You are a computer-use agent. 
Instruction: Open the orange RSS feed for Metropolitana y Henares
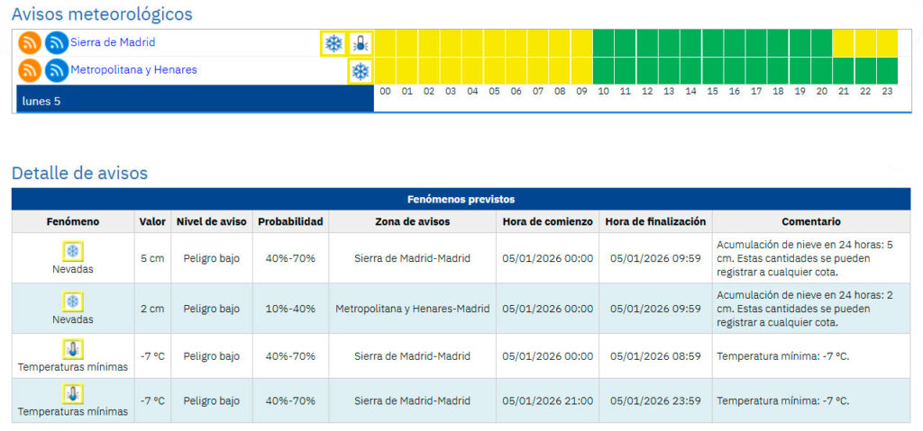point(31,70)
